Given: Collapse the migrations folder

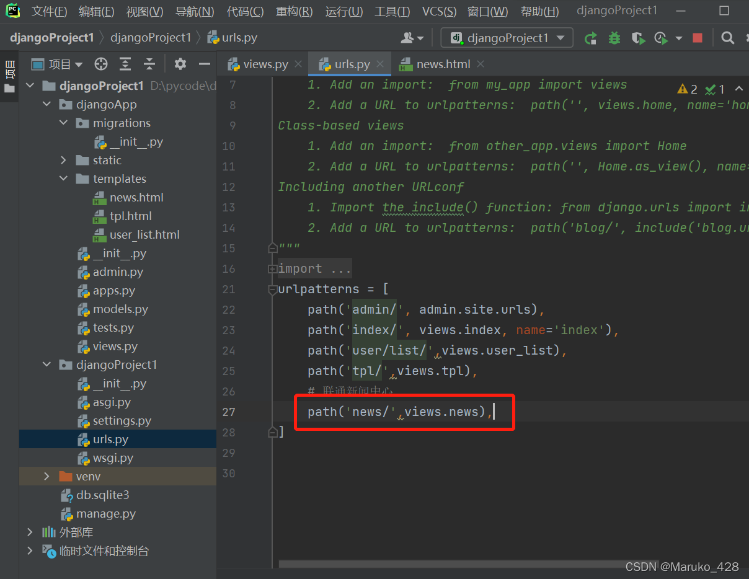Looking at the screenshot, I should pyautogui.click(x=63, y=123).
